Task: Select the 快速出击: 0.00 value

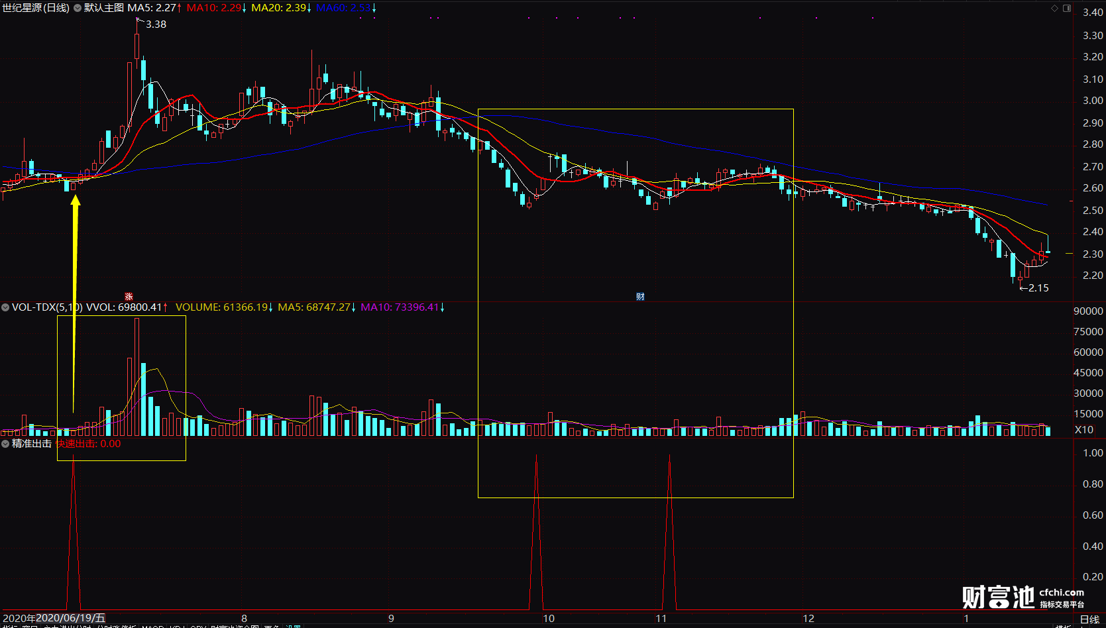Action: pyautogui.click(x=89, y=444)
